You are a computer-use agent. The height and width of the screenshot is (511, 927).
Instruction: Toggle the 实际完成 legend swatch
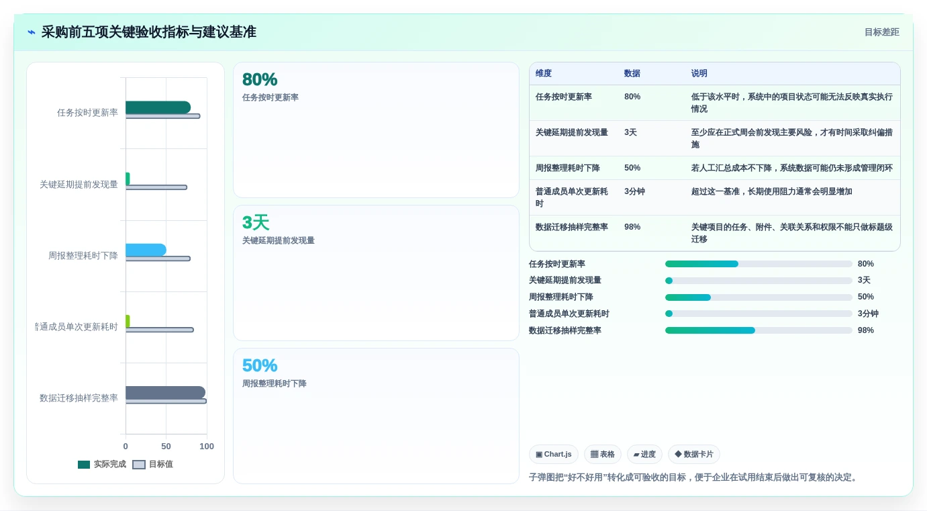(x=84, y=465)
